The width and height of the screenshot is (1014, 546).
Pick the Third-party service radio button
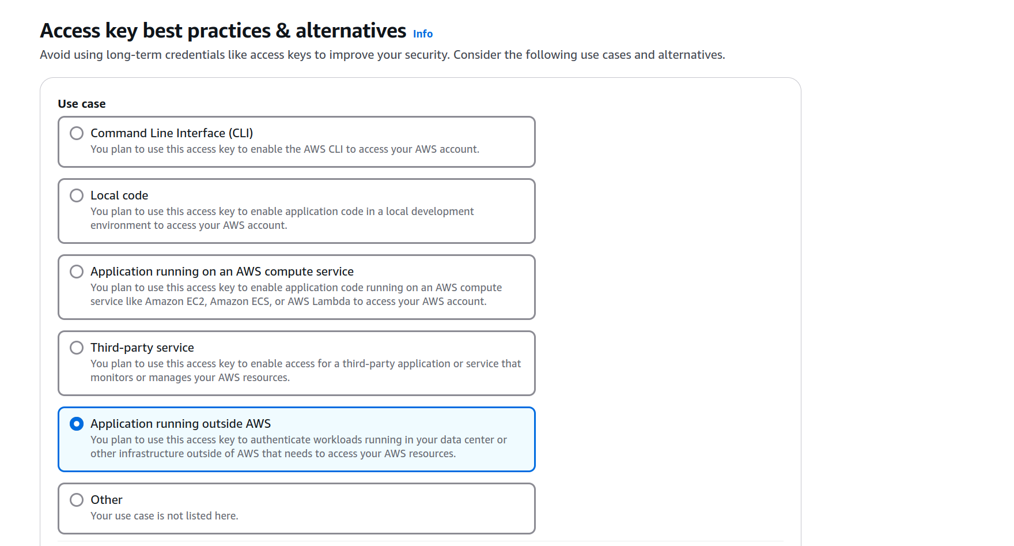pos(77,348)
